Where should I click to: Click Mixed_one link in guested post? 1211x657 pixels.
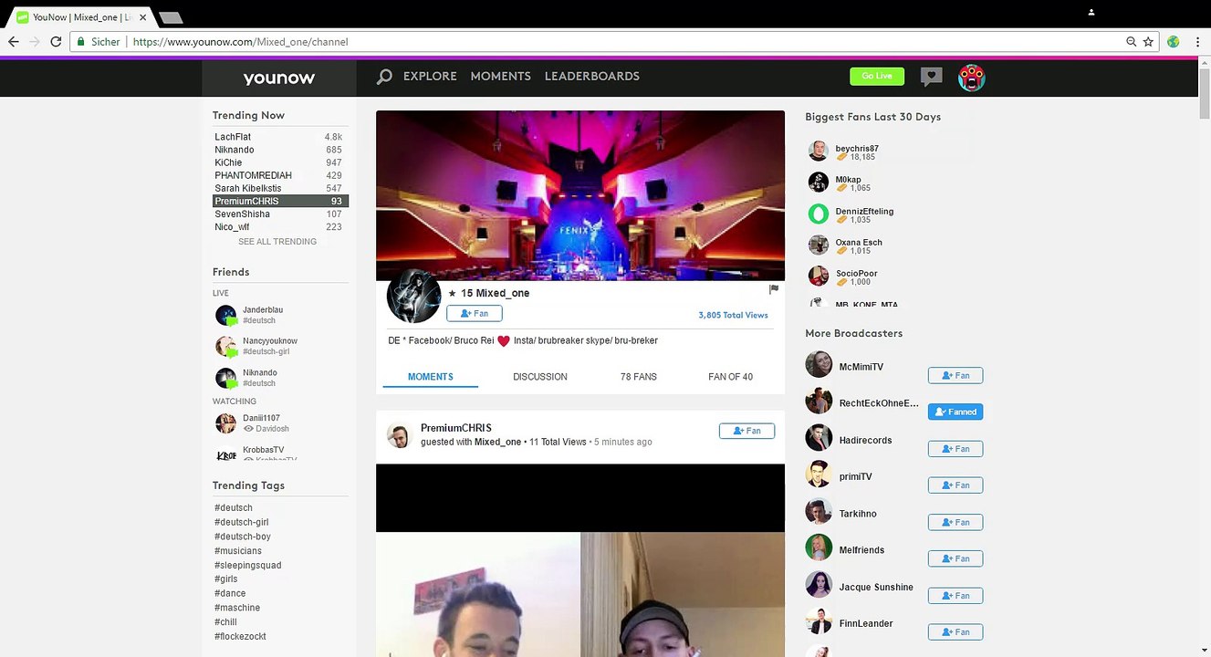497,443
